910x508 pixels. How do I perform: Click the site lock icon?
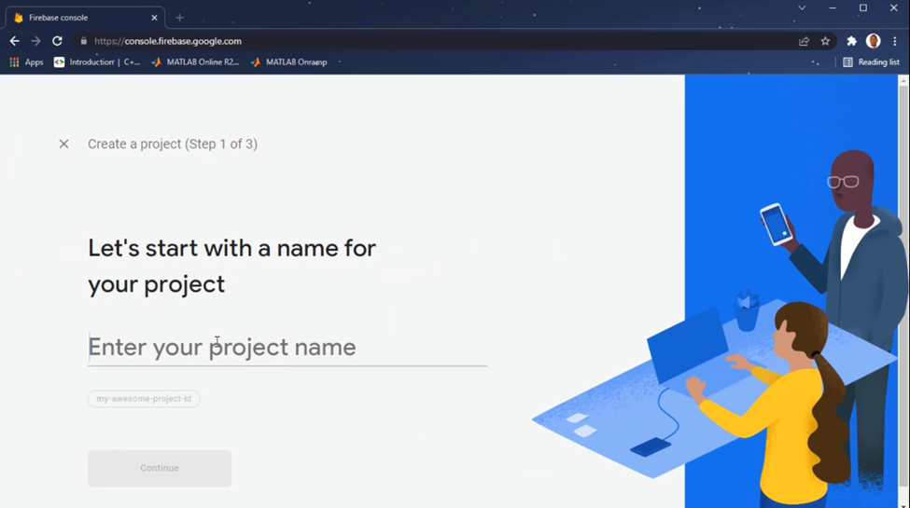click(84, 41)
